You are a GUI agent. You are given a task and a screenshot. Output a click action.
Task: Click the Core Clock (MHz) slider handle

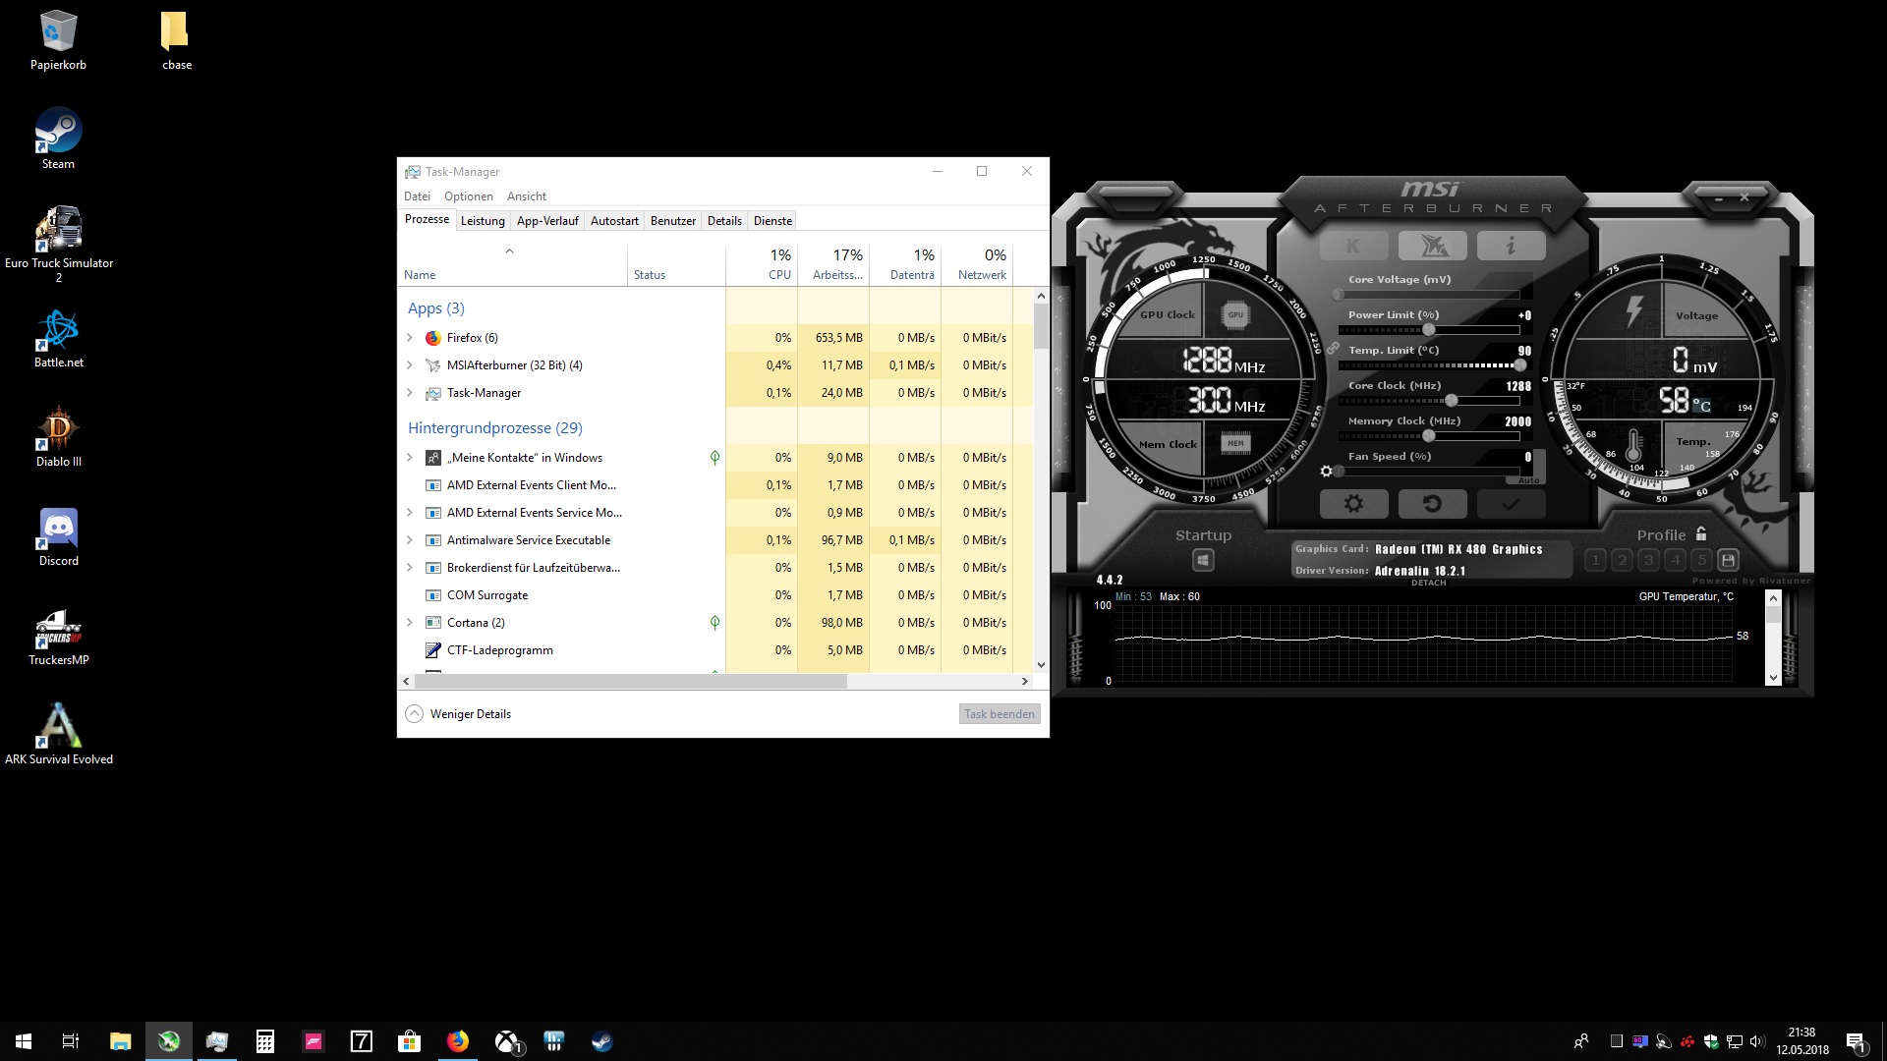click(1451, 401)
